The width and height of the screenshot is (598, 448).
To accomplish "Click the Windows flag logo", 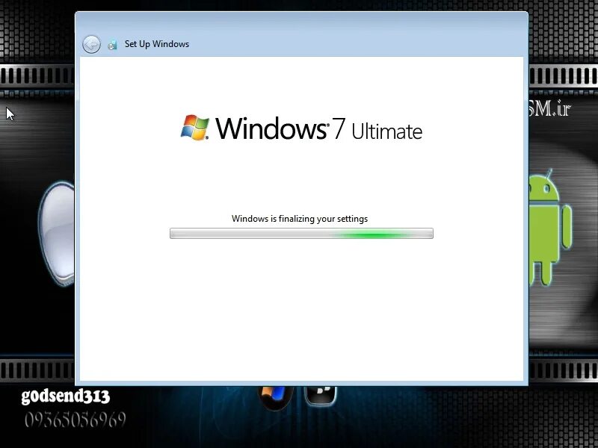I will [x=195, y=128].
